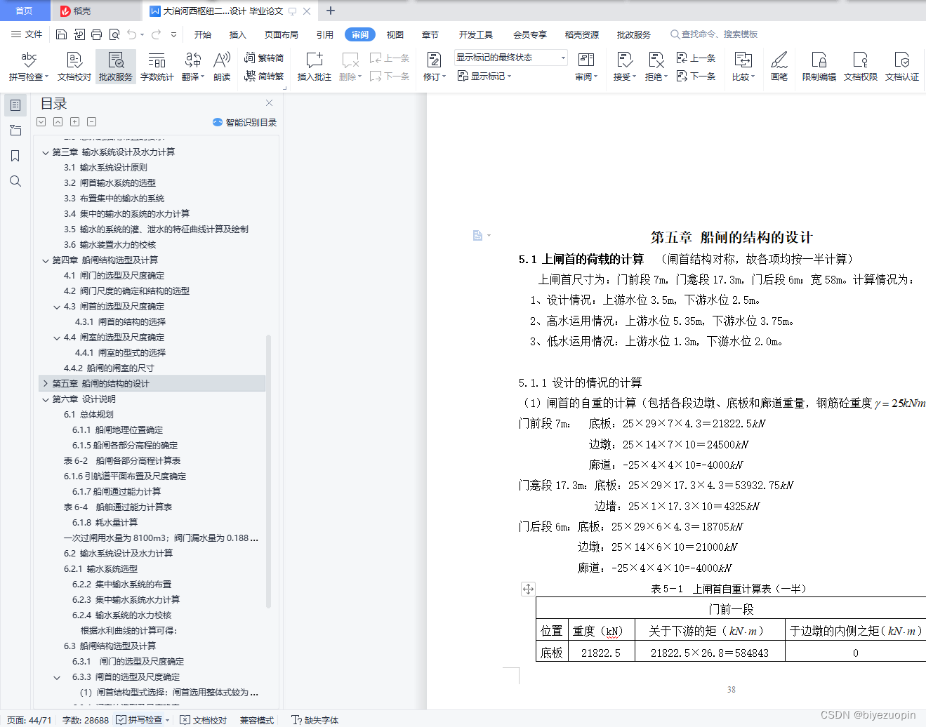
Task: Click 缺失字体 in status bar
Action: pyautogui.click(x=315, y=719)
